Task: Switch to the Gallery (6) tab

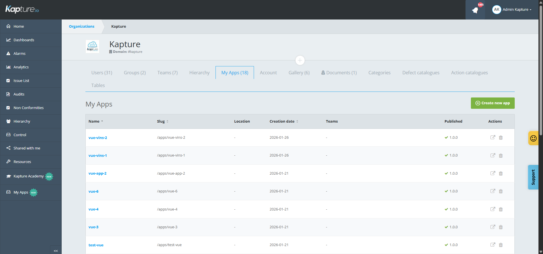Action: [x=299, y=73]
